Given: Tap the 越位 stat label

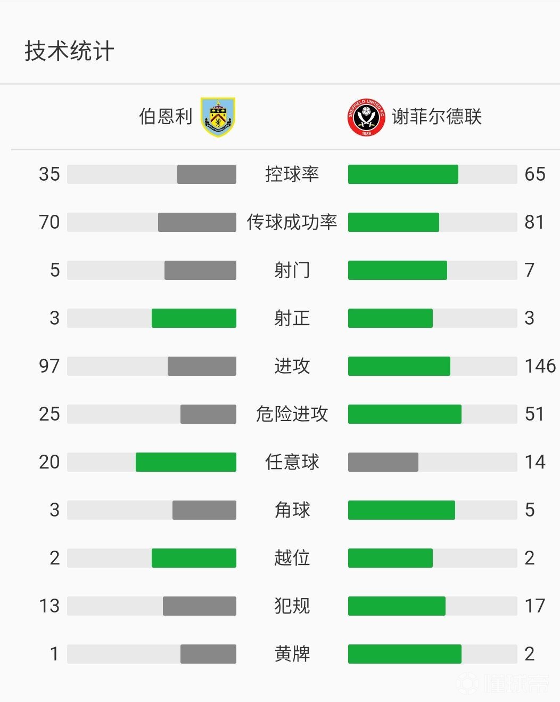Looking at the screenshot, I should [292, 558].
